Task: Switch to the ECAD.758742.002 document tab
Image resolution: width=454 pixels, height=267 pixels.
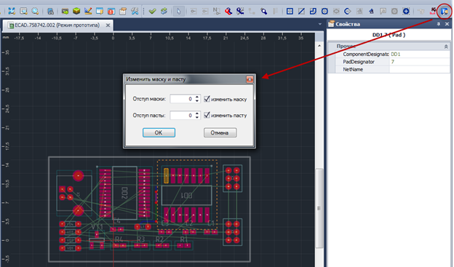Action: (x=57, y=25)
